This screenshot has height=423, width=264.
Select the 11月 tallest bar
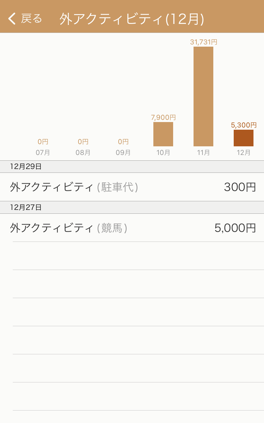(x=203, y=96)
